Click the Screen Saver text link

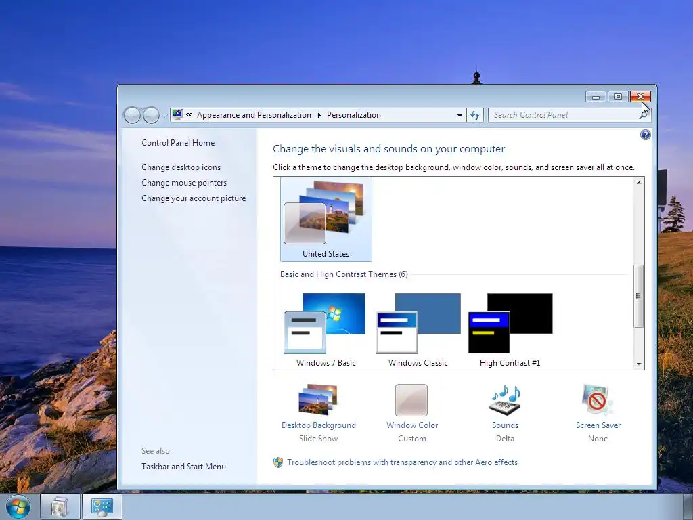coord(598,425)
